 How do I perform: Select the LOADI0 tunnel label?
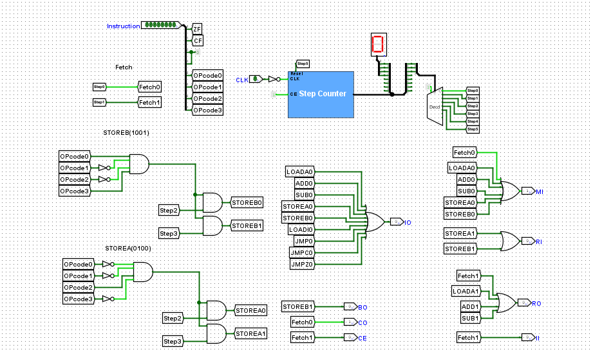[301, 229]
